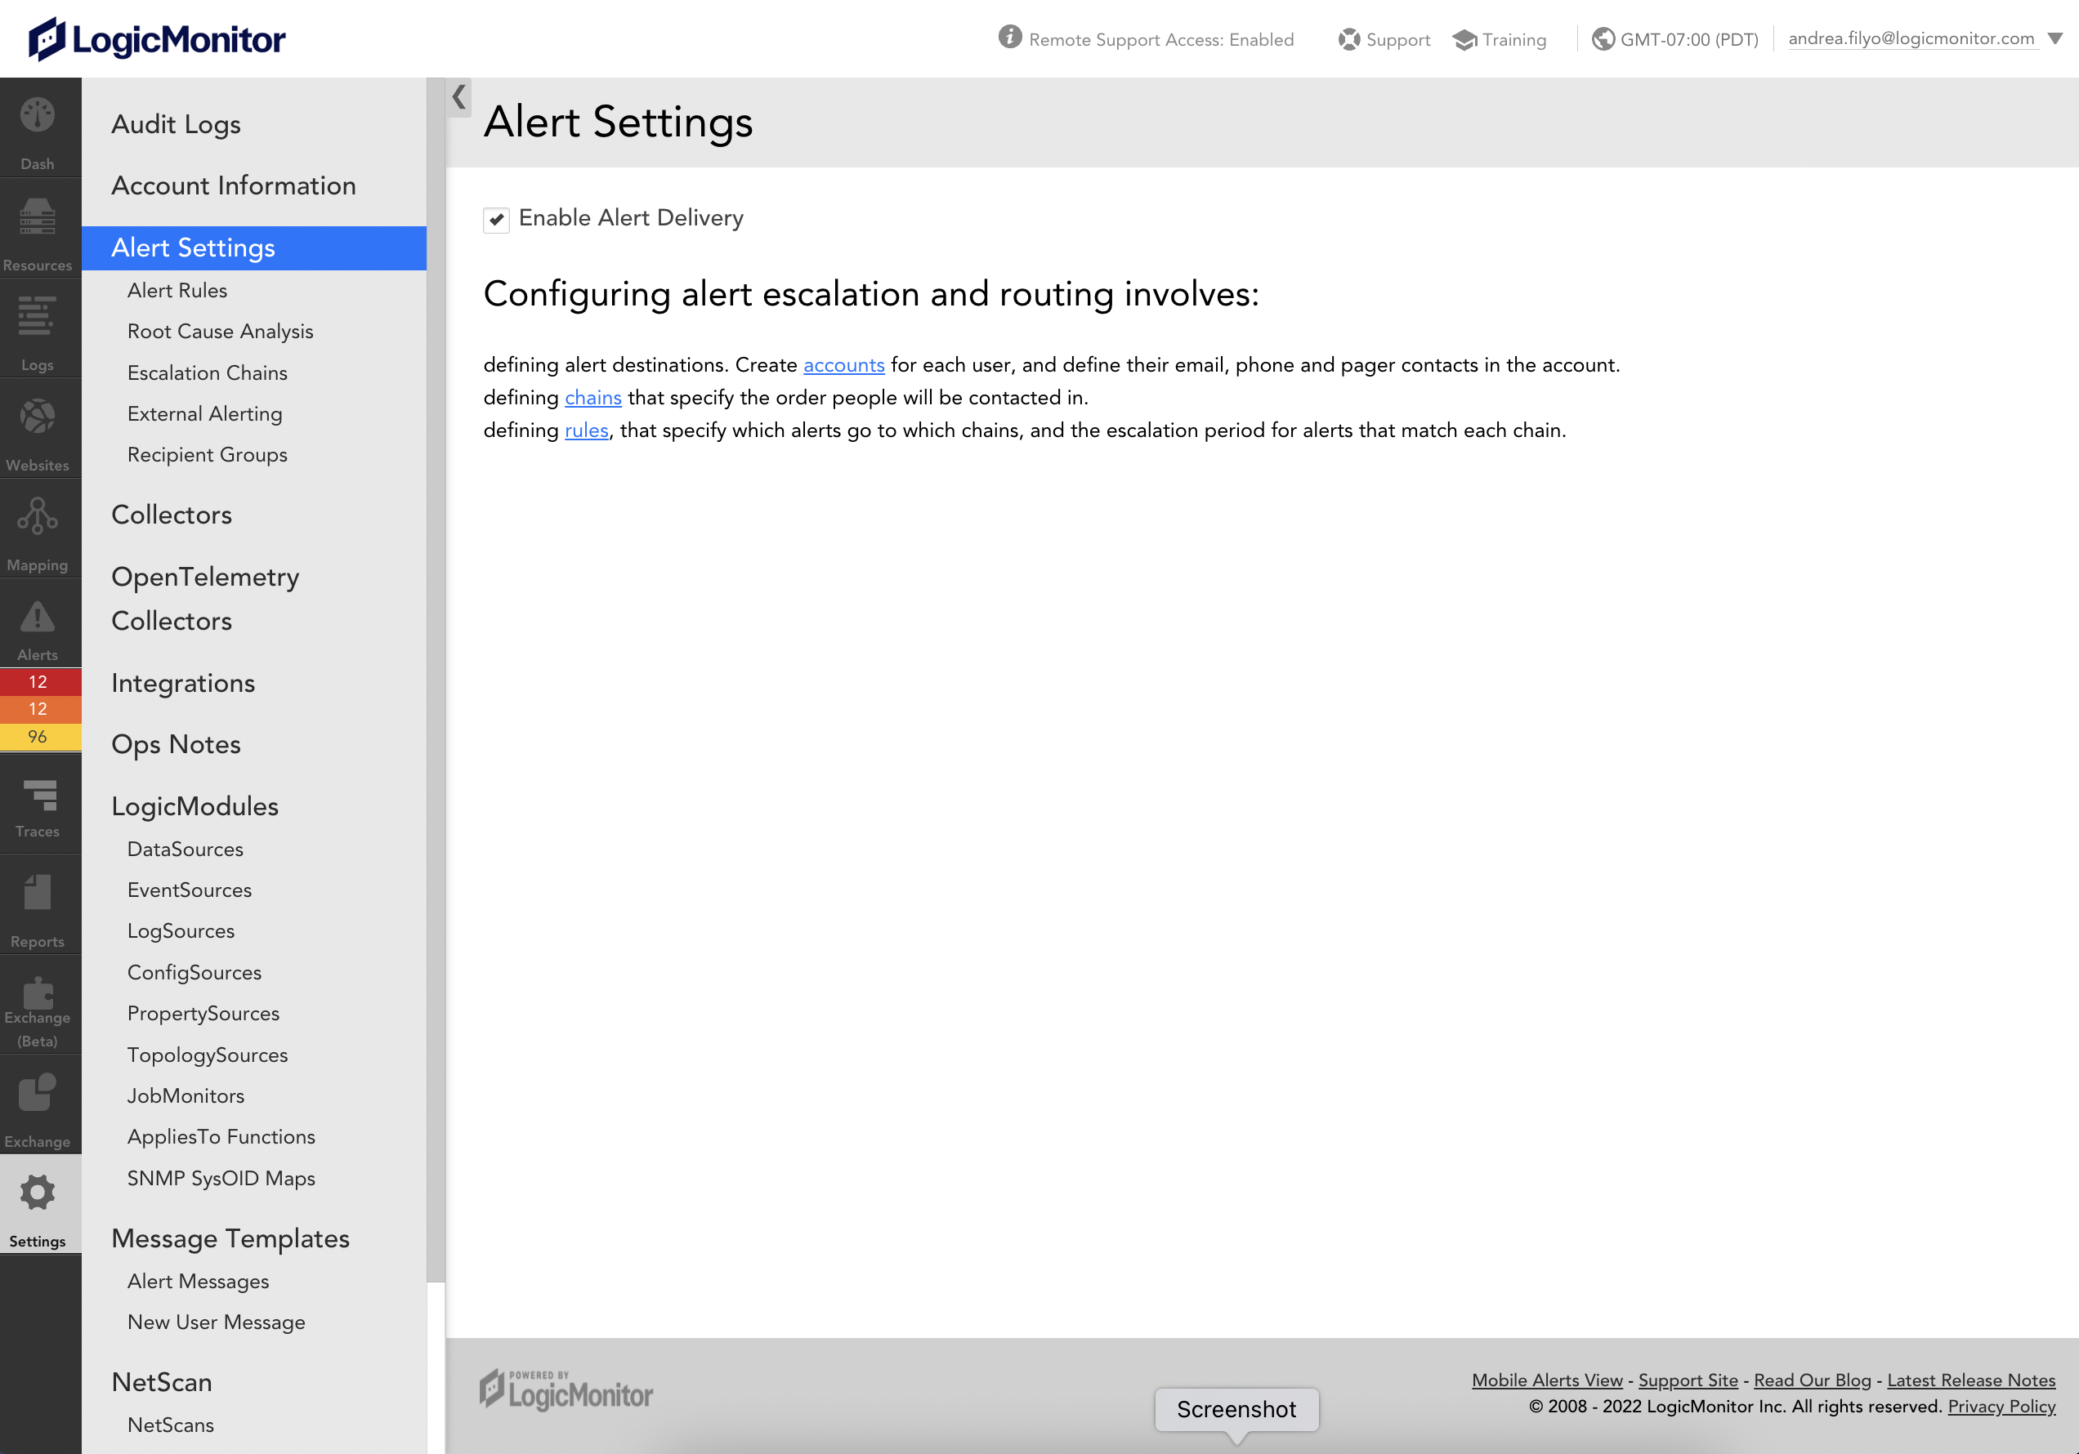The image size is (2079, 1454).
Task: Open the Resources section icon
Action: 37,216
